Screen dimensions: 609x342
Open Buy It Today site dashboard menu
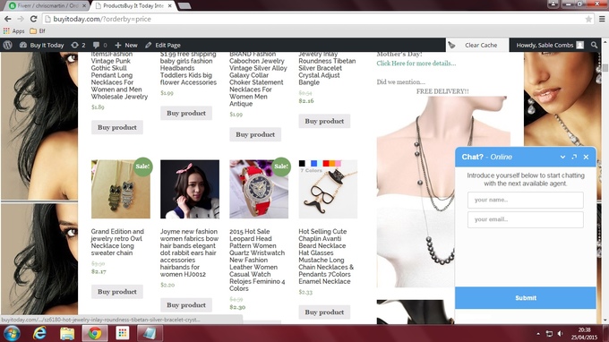41,45
